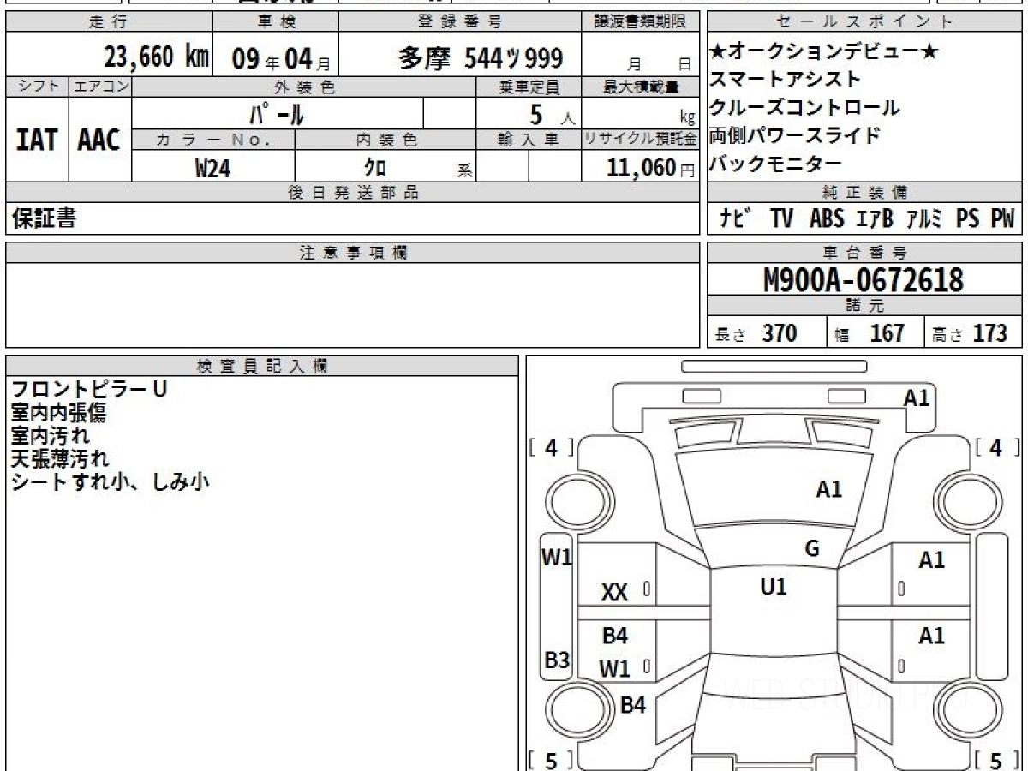
Task: Select the 走行 column header
Action: point(109,22)
